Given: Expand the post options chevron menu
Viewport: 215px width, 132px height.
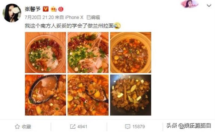Looking at the screenshot, I should [209, 6].
